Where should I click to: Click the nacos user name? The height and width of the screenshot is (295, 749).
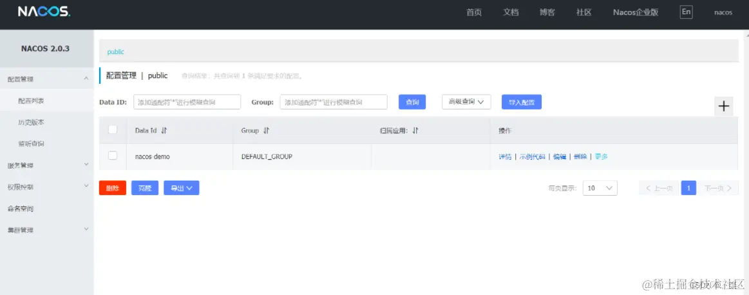[723, 12]
